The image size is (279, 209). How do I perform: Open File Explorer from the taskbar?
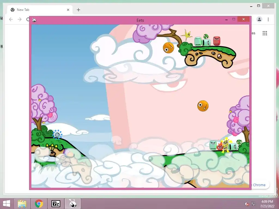click(x=22, y=204)
